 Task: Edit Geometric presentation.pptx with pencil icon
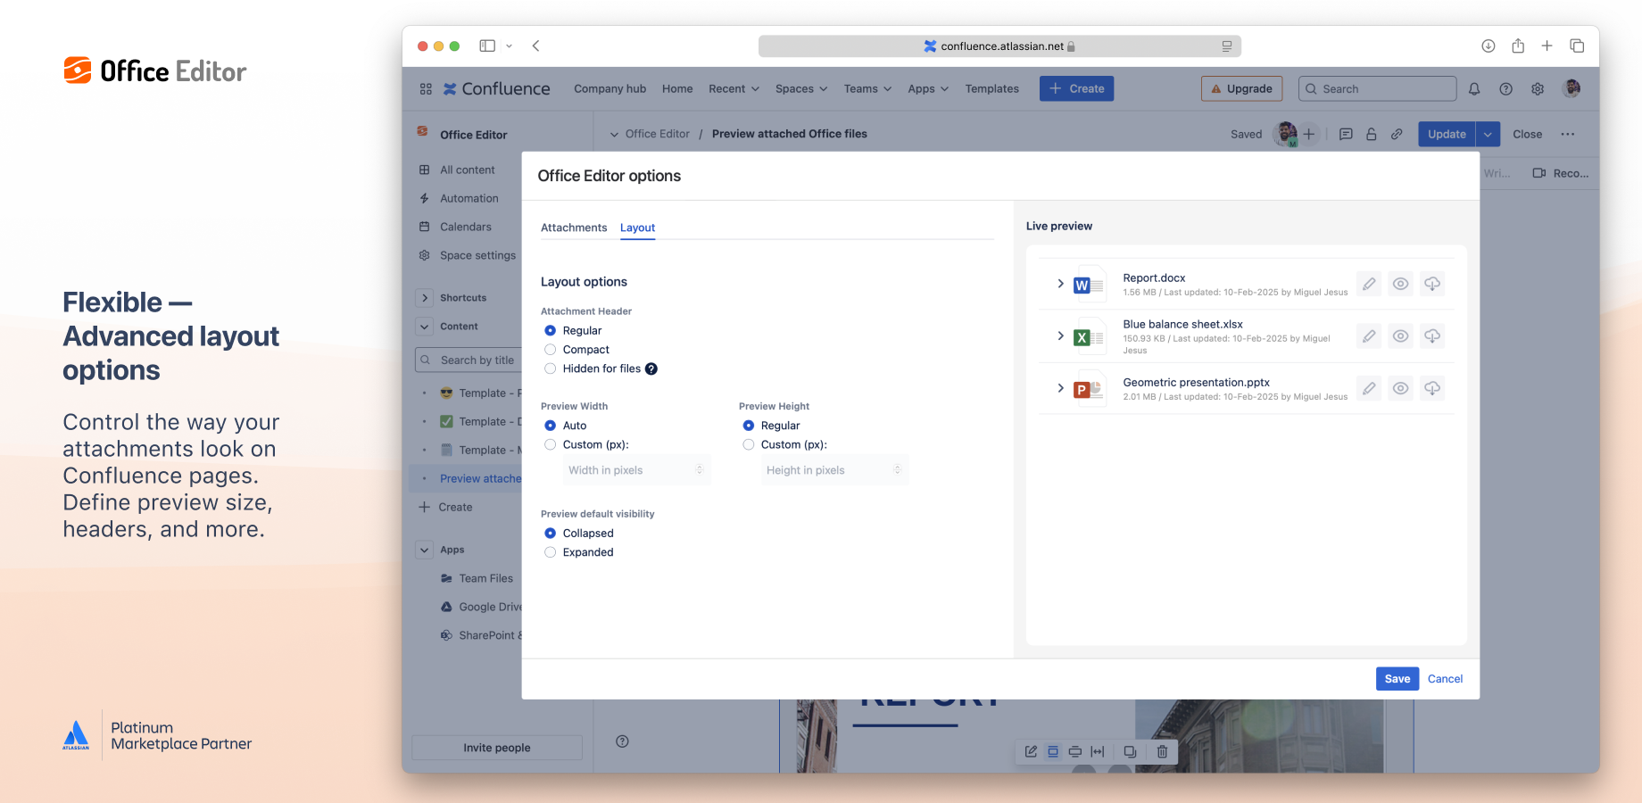[x=1369, y=388]
